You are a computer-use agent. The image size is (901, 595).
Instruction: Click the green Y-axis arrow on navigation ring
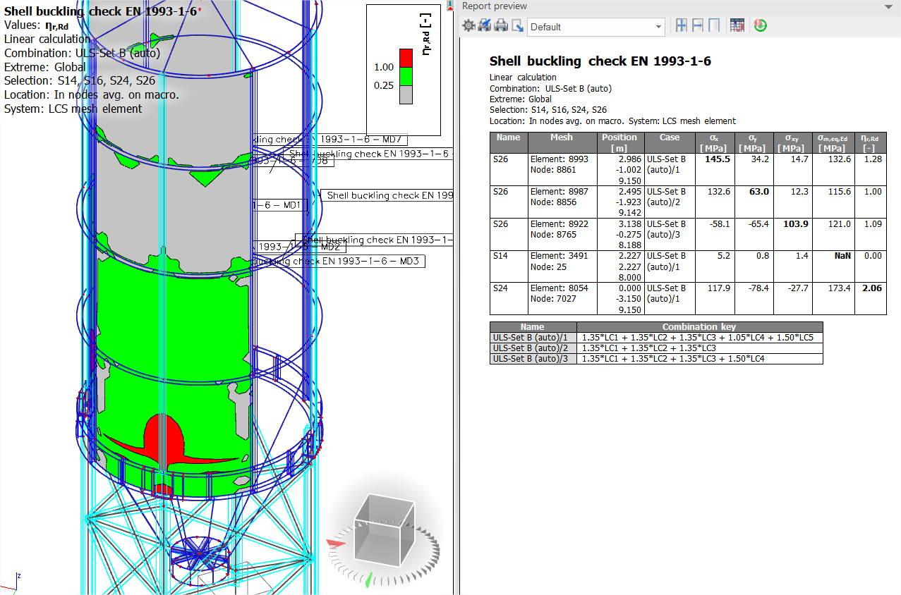(x=368, y=579)
